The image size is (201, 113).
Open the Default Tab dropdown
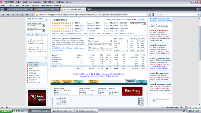click(36, 31)
